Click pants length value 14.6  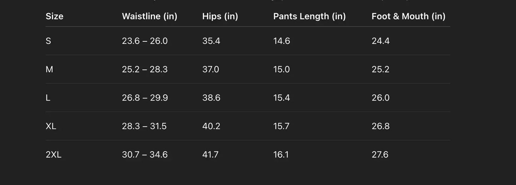coord(281,41)
